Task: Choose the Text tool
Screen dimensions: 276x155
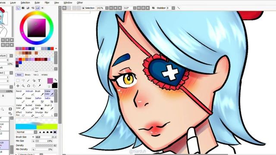Action: tap(39, 81)
